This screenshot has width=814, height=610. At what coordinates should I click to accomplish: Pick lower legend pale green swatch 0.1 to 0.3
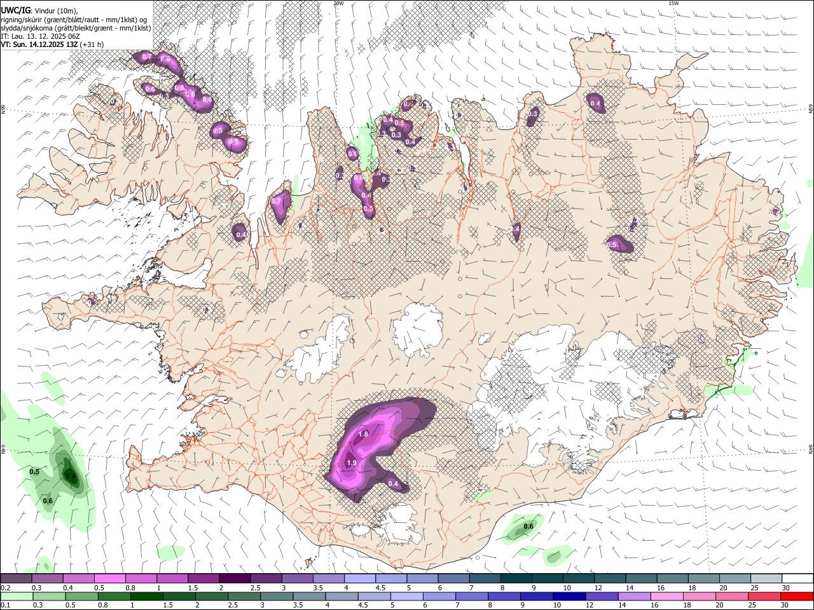pos(16,596)
